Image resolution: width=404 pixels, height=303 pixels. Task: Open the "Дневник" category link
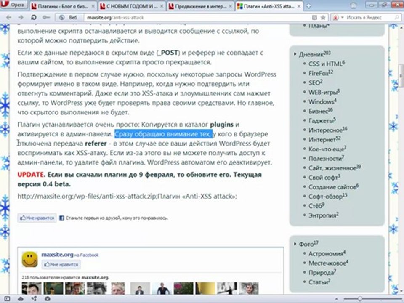(315, 54)
